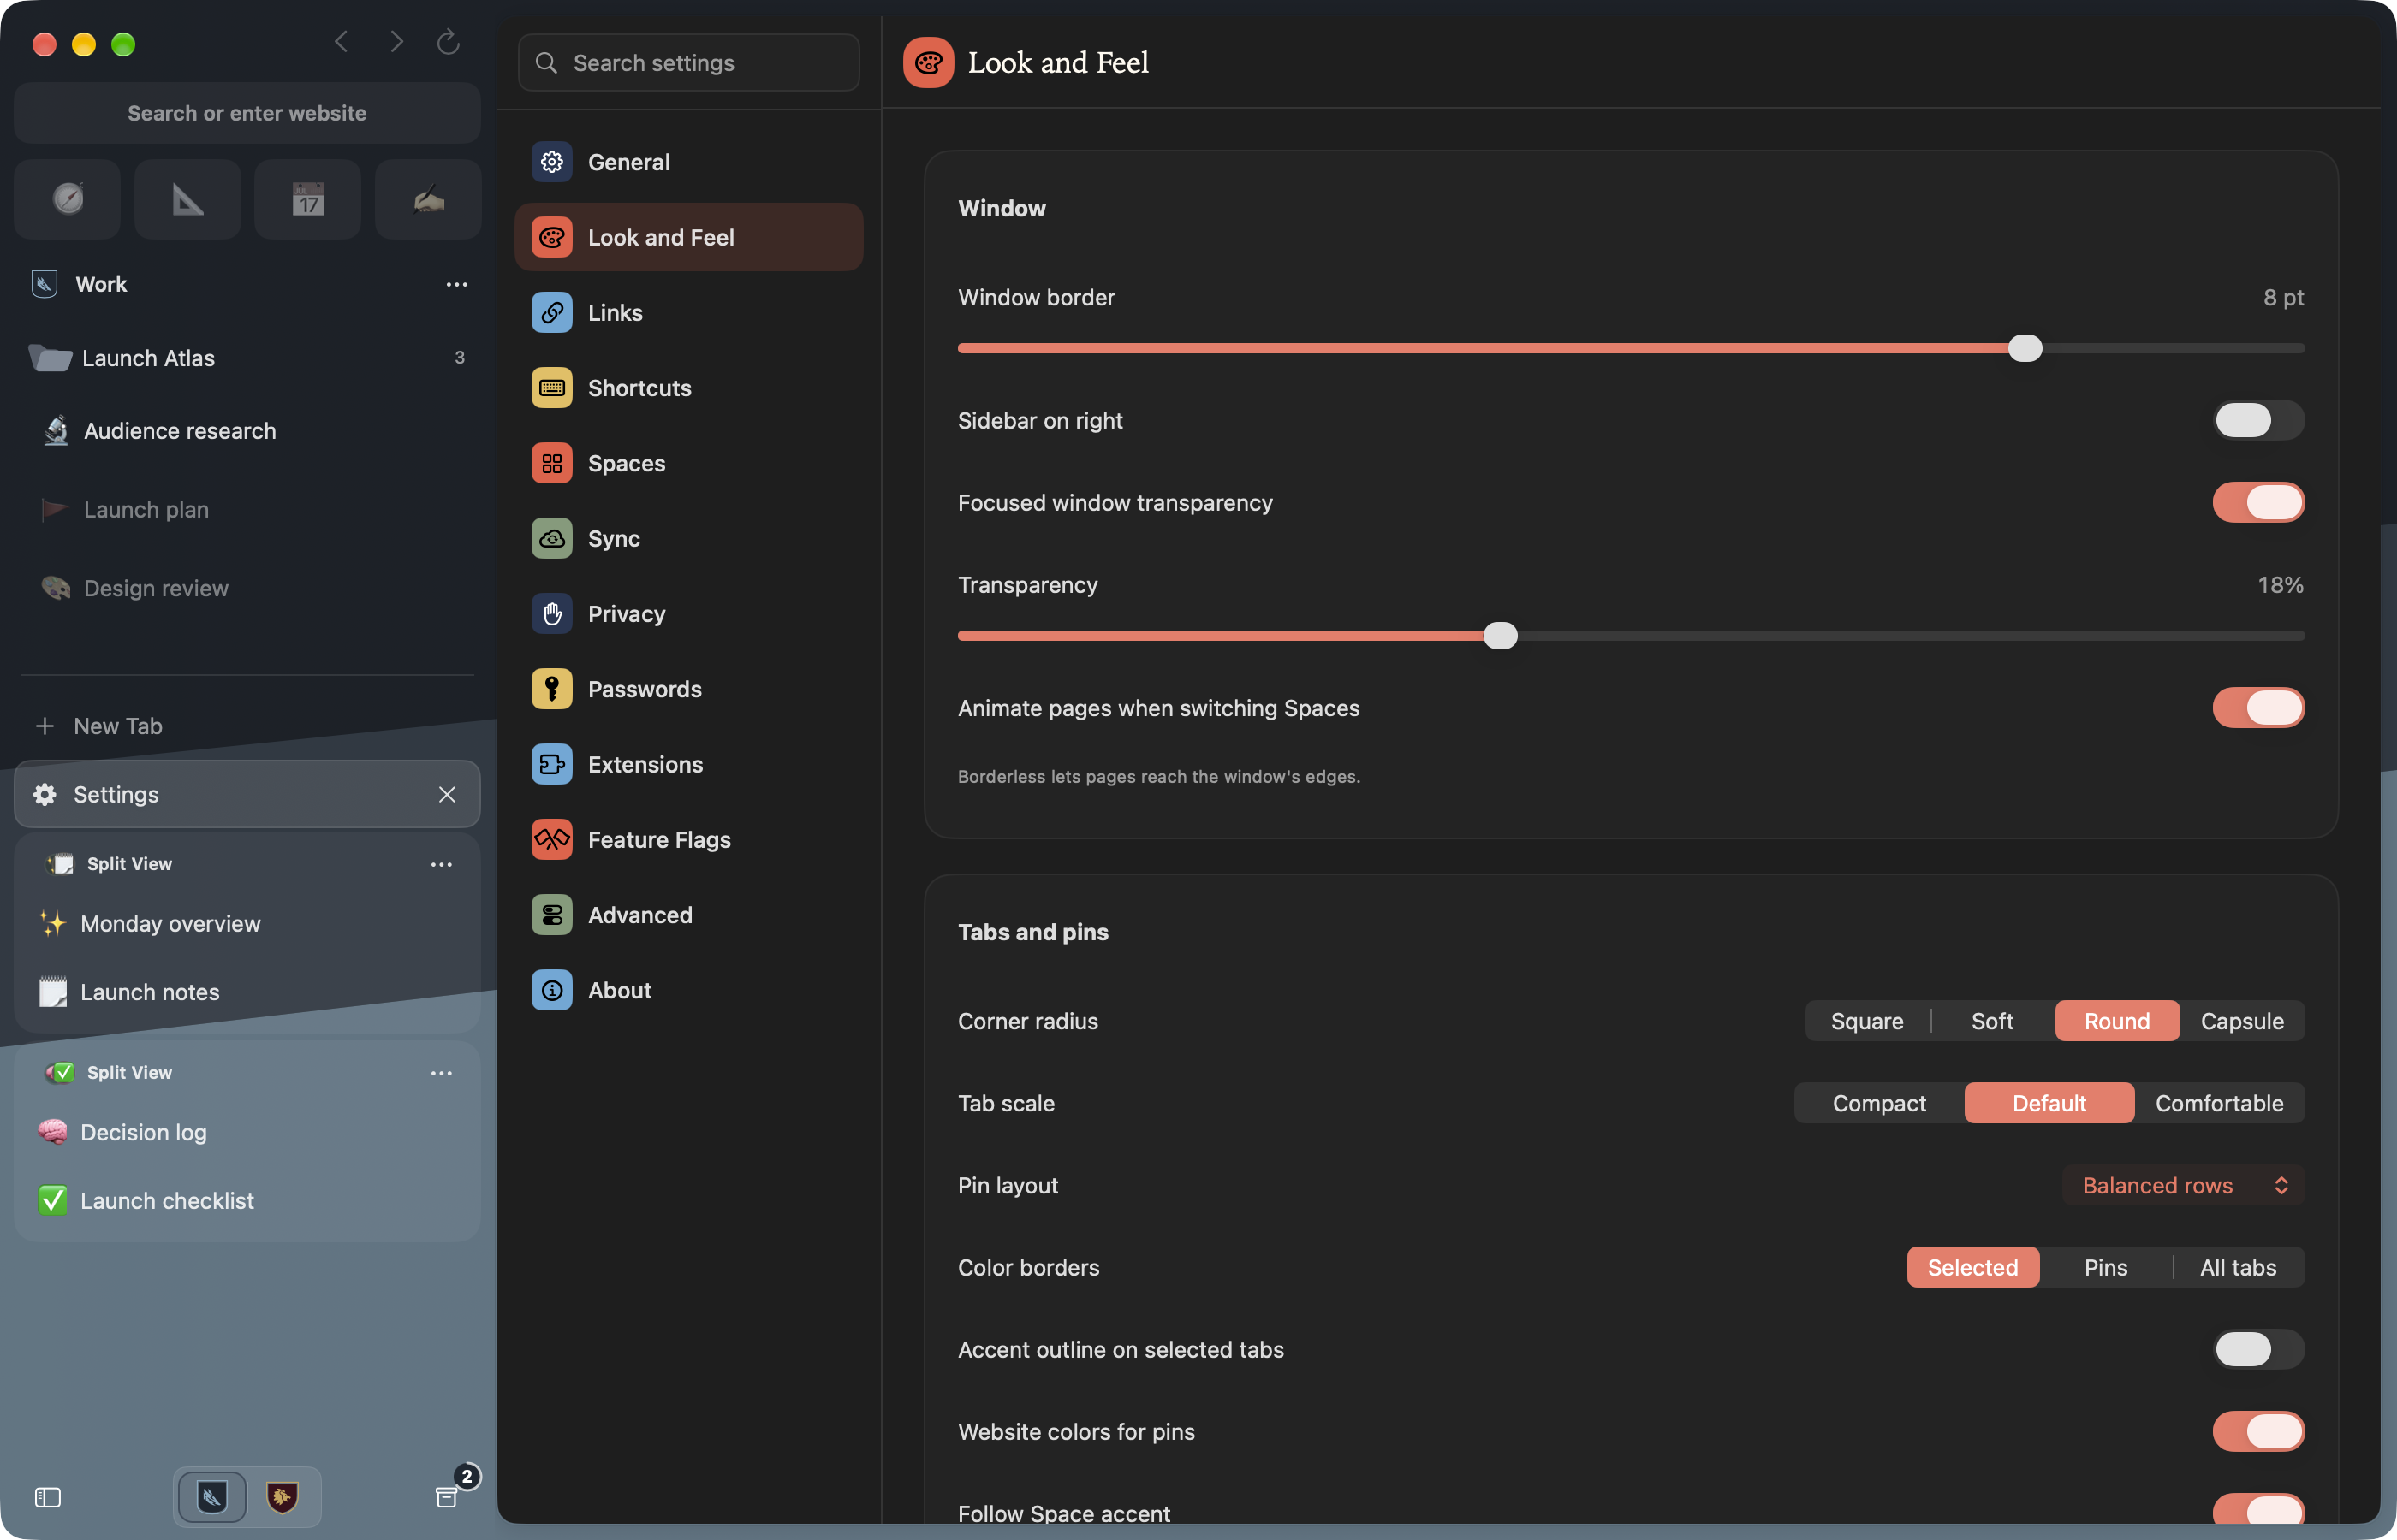Click the Window border slider handle

tap(2025, 348)
